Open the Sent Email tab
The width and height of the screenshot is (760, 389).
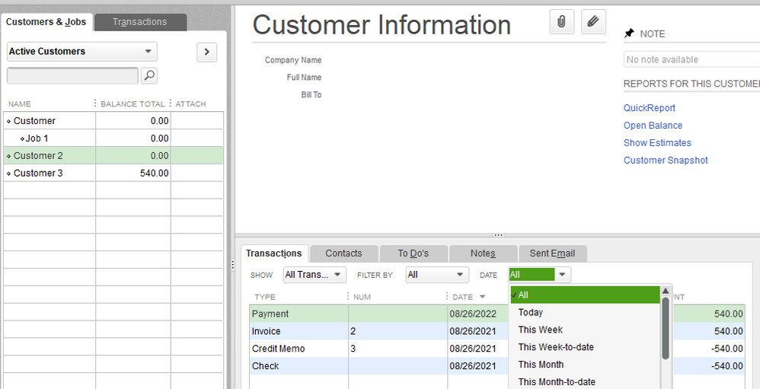coord(553,253)
